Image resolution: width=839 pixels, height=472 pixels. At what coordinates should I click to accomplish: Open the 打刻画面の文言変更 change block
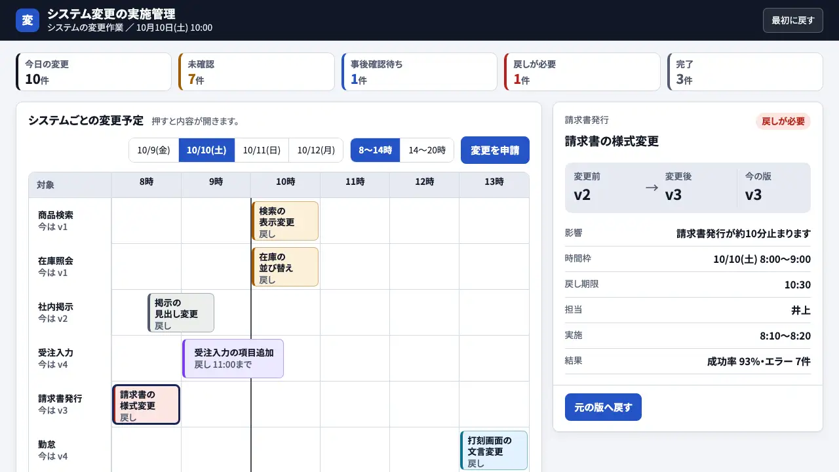[x=494, y=450]
